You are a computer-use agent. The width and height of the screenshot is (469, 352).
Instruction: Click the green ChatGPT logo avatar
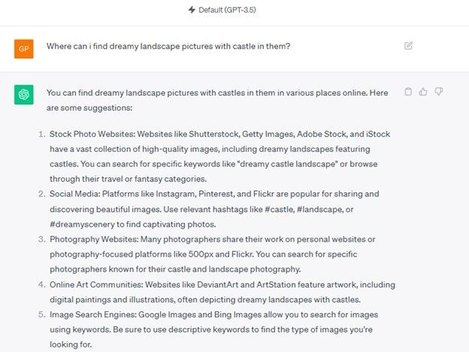click(x=24, y=95)
